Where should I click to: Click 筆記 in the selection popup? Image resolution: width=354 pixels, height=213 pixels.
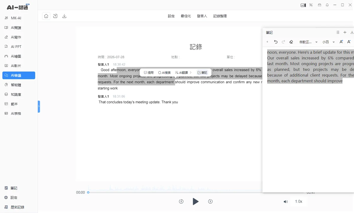202,73
